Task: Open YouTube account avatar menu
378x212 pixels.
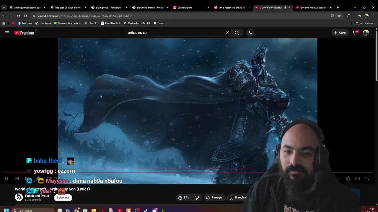Action: [x=366, y=33]
